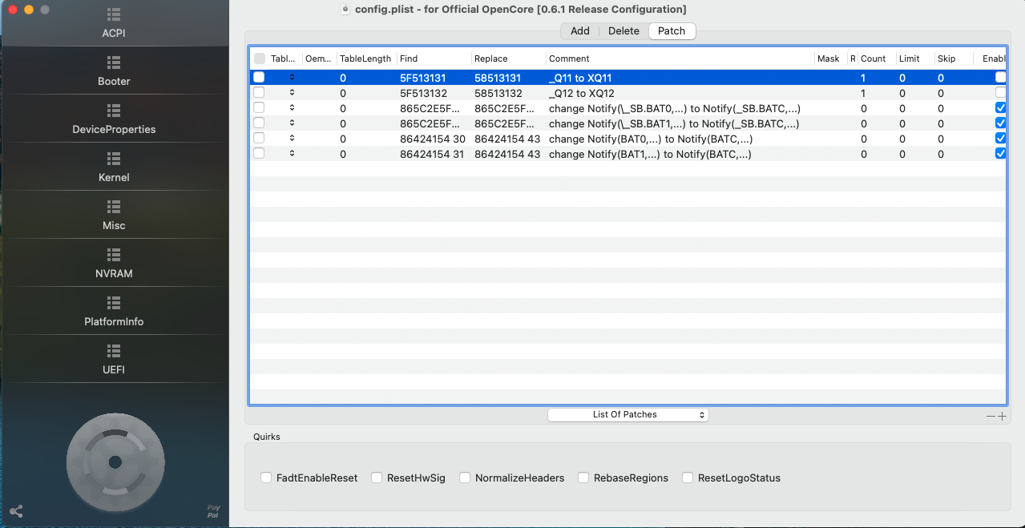
Task: Open the ACPI section icon
Action: coord(114,15)
